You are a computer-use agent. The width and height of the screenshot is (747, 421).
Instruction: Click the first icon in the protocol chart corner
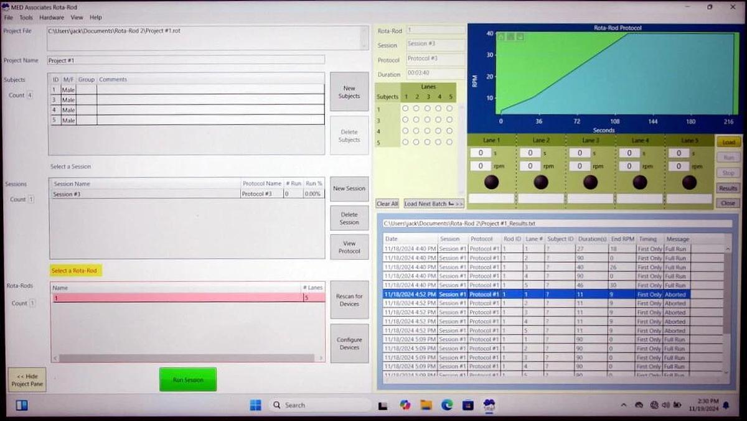click(500, 37)
